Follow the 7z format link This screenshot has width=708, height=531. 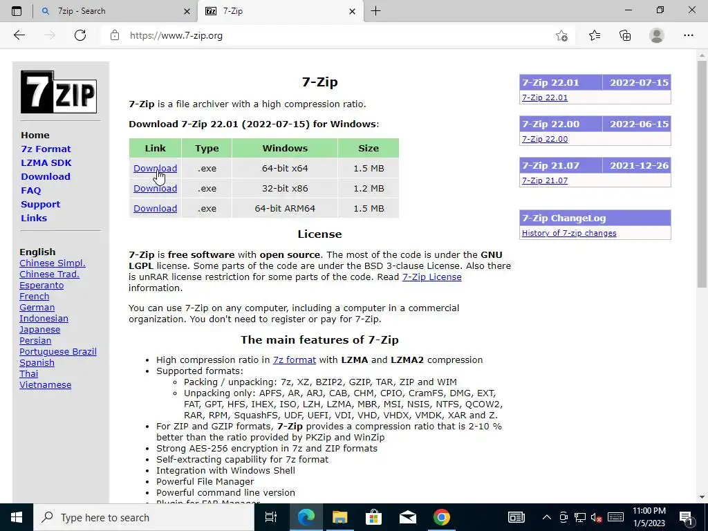click(295, 360)
